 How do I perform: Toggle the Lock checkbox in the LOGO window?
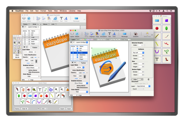(x=76, y=40)
